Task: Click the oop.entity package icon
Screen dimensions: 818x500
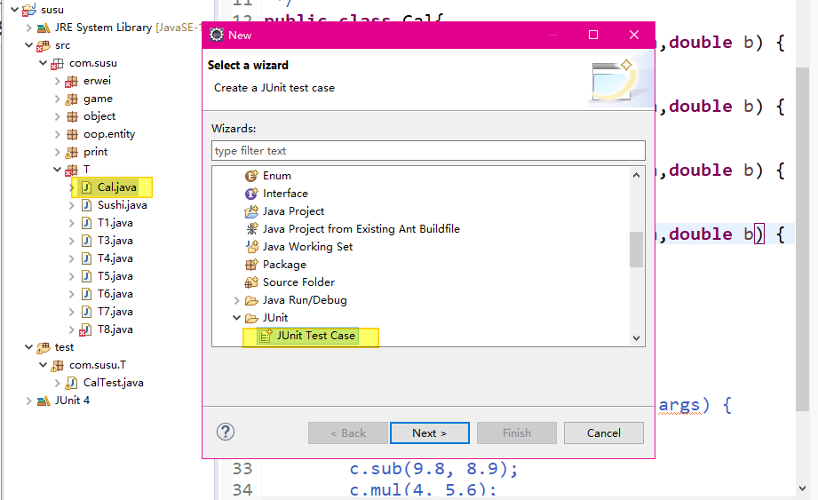Action: pos(72,134)
